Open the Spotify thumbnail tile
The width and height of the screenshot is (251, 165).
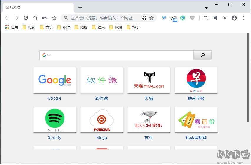[x=55, y=119]
